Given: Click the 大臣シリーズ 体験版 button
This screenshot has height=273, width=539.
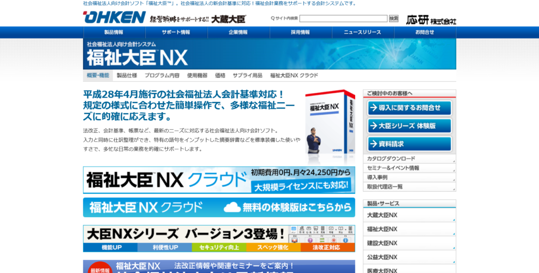Looking at the screenshot, I should (x=410, y=126).
